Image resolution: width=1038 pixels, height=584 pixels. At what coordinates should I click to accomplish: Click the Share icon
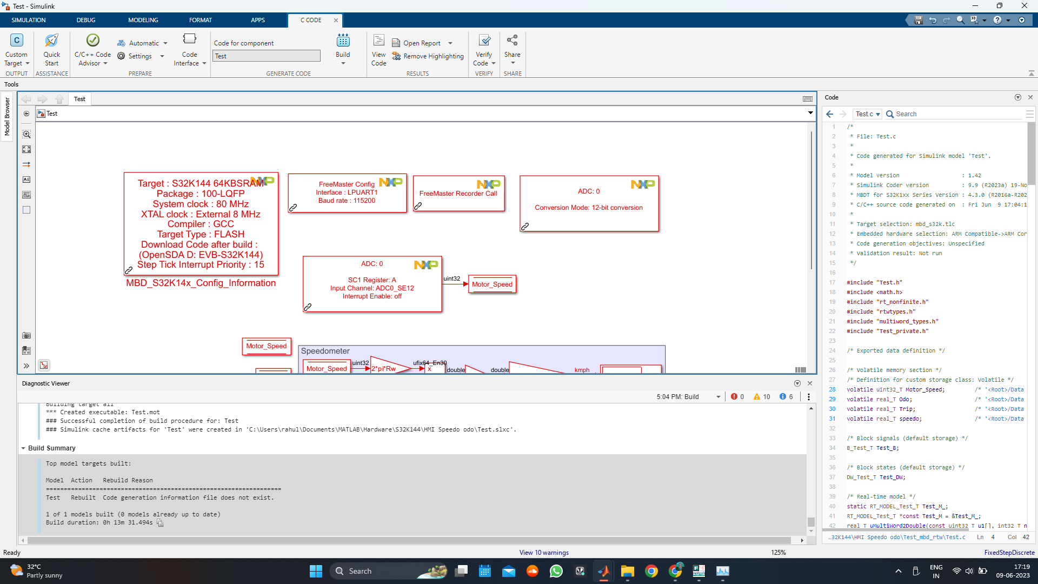(512, 41)
